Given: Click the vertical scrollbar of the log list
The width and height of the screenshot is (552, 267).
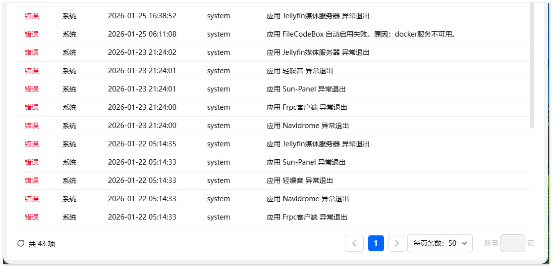Looking at the screenshot, I should click(x=532, y=65).
